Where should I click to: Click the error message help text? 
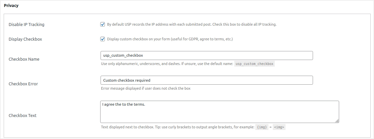146,88
